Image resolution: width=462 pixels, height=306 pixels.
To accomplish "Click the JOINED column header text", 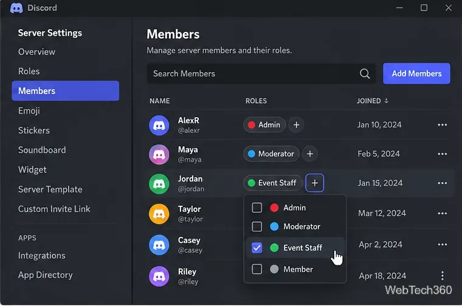I will coord(368,101).
